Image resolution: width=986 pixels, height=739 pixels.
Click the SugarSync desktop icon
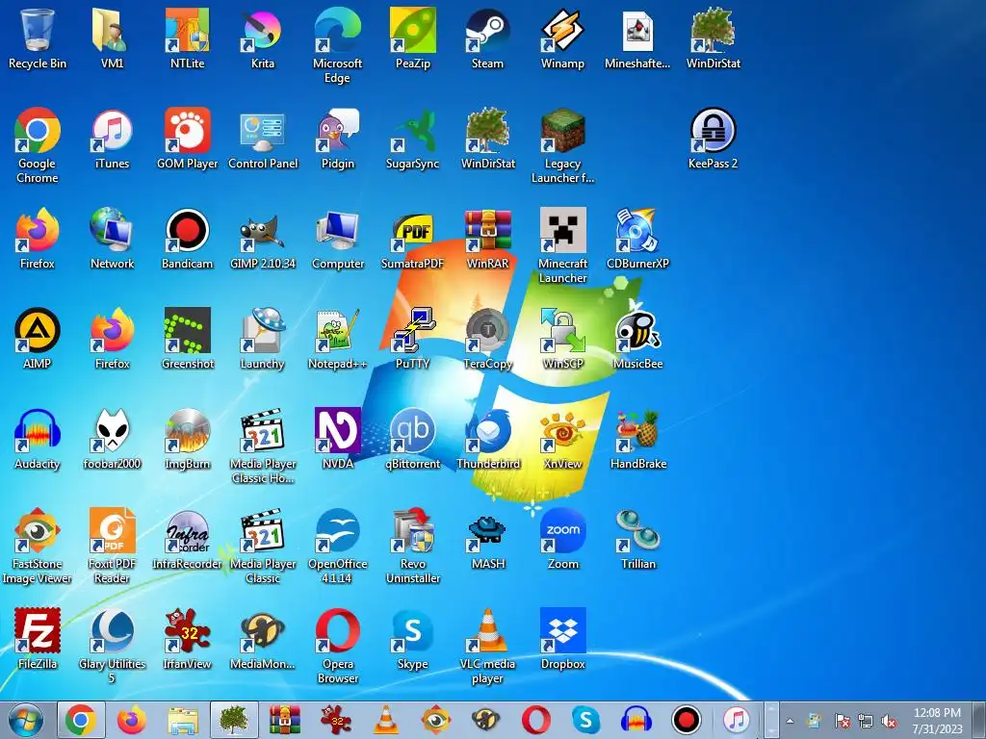pyautogui.click(x=412, y=139)
